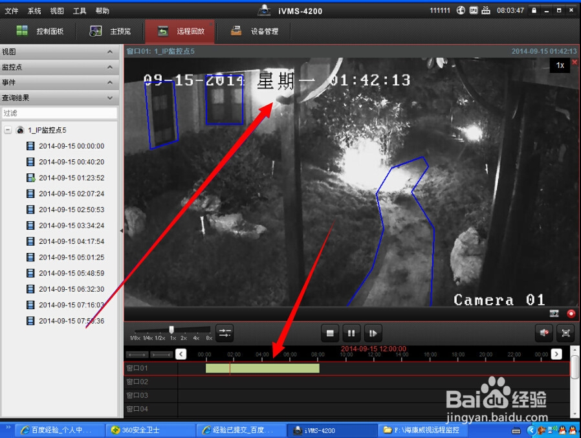Select recording 2014-09-15 02:07:24

(72, 194)
